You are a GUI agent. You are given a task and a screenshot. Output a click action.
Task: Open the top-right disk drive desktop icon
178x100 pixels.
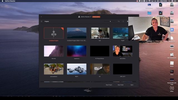(172, 5)
